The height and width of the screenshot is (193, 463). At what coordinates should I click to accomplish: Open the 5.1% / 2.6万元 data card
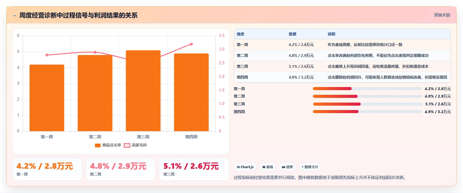coord(194,169)
